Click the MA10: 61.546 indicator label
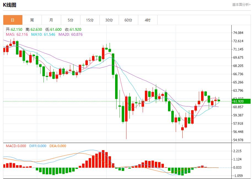This screenshot has width=252, height=179. point(43,34)
